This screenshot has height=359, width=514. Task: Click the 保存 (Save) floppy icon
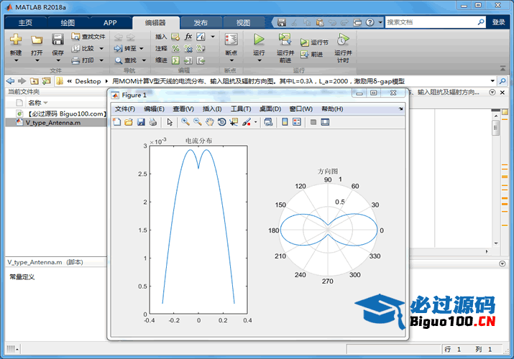58,39
